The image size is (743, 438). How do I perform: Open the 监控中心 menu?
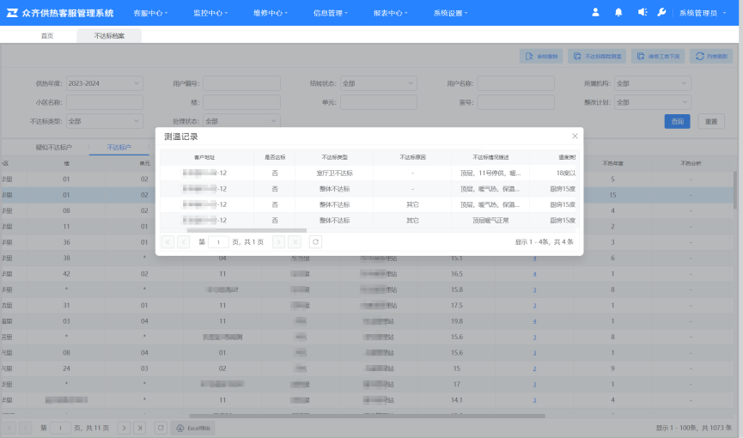tap(210, 13)
